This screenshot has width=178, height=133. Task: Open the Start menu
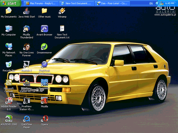(x=11, y=3)
